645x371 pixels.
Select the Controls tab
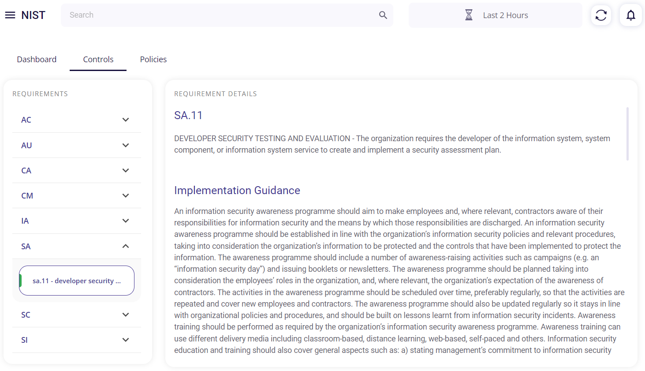98,59
